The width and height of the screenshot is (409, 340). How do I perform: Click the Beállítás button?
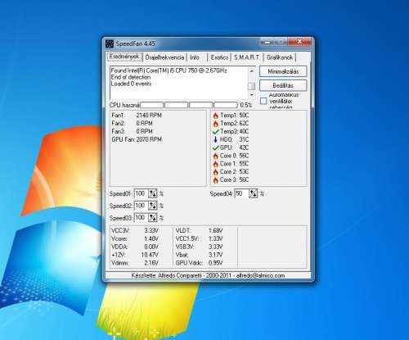point(283,85)
